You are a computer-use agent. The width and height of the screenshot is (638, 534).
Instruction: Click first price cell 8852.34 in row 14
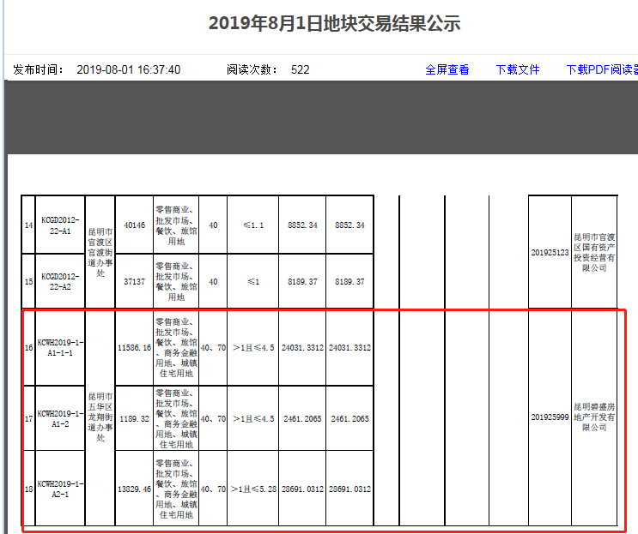click(x=302, y=225)
